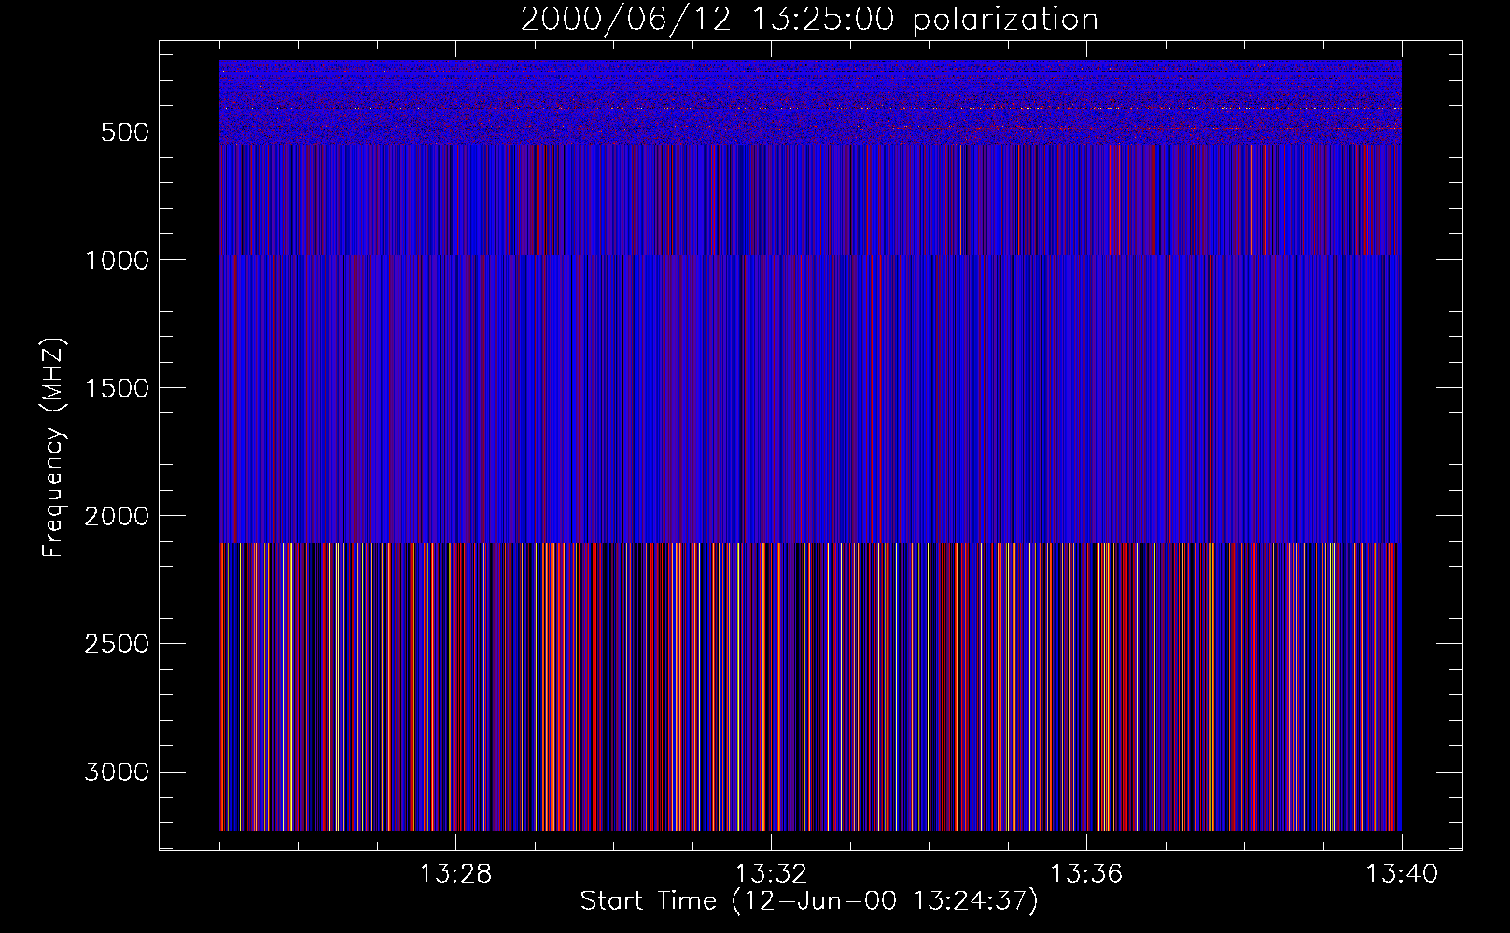Click the 13:36 time tick label
The width and height of the screenshot is (1510, 933).
click(1086, 874)
